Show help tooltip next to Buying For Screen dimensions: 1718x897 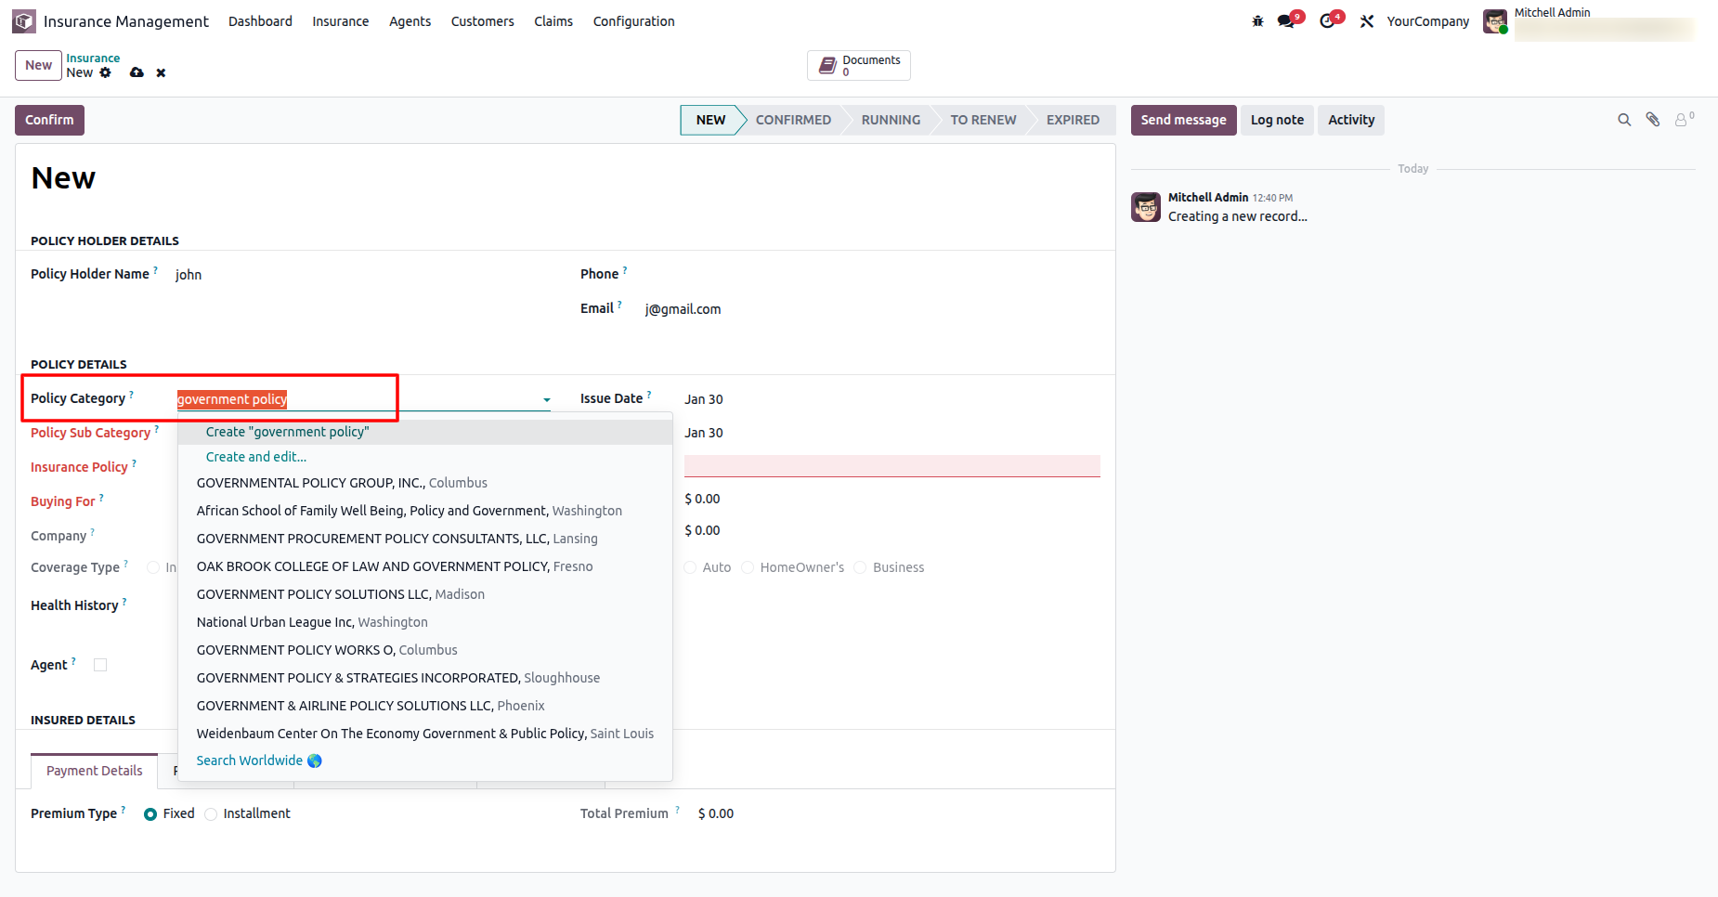click(x=101, y=498)
